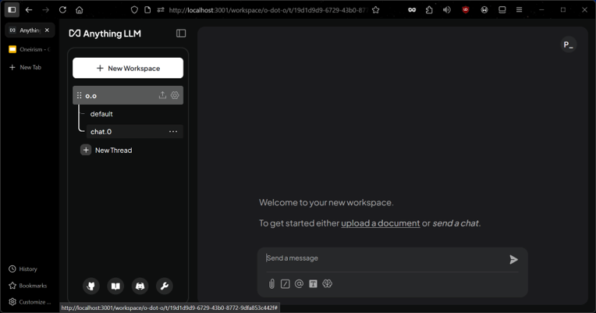
Task: Click the upload a document link
Action: tap(380, 223)
